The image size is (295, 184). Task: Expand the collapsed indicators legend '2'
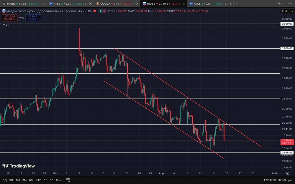coord(5,25)
